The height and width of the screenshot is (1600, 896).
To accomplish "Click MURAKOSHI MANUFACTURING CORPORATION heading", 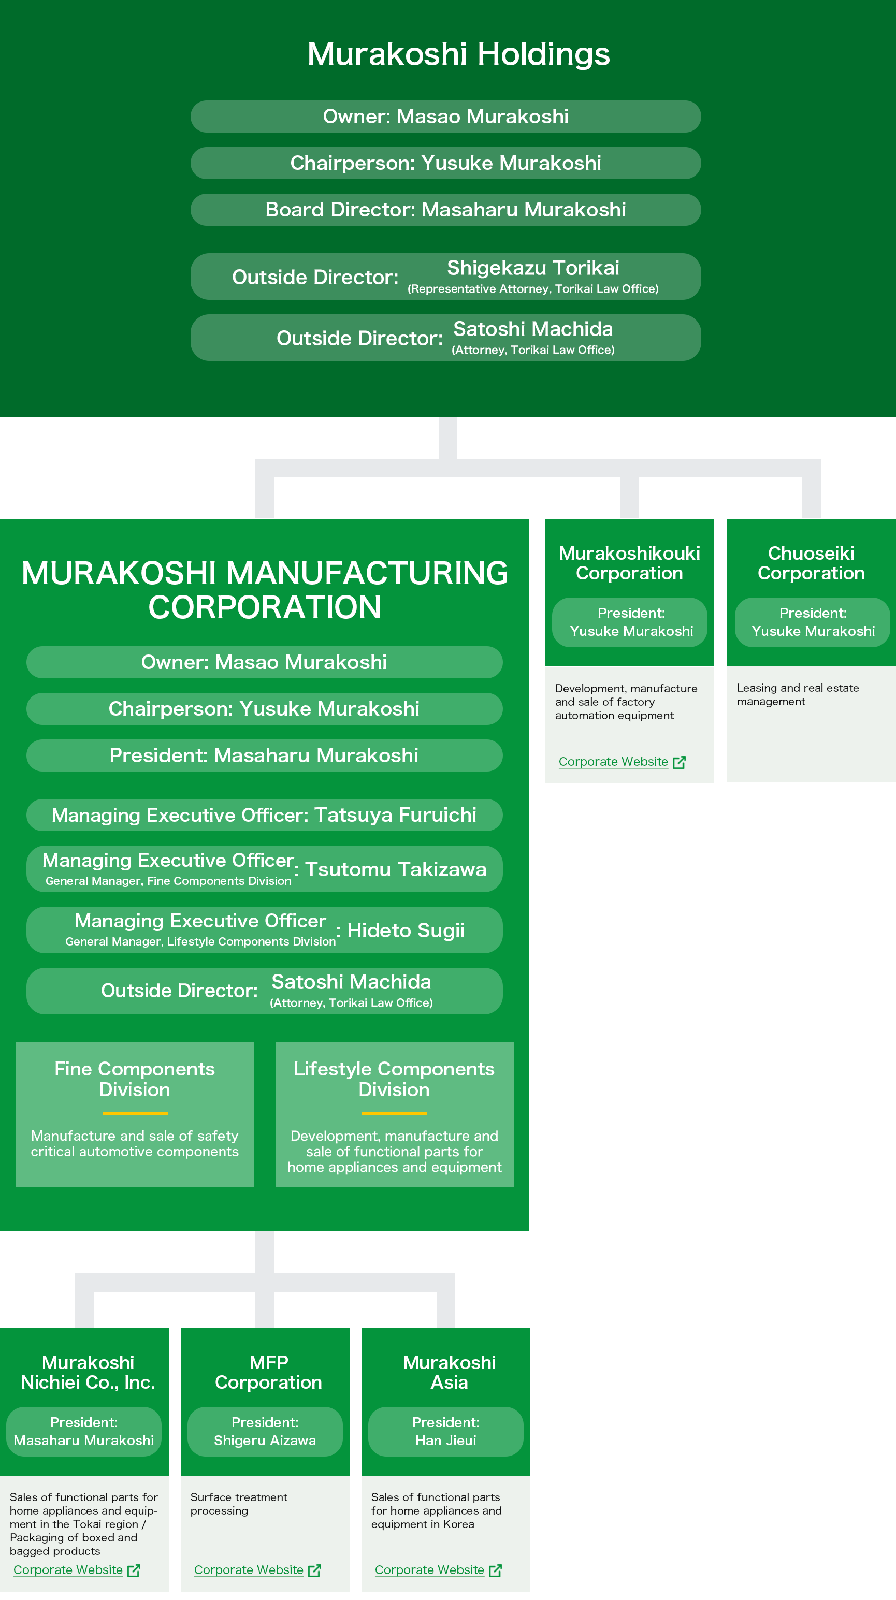I will tap(265, 589).
